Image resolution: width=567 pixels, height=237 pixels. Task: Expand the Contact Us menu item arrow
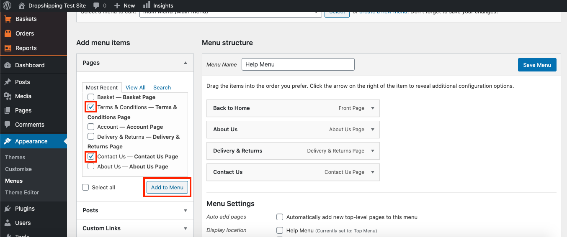point(373,172)
